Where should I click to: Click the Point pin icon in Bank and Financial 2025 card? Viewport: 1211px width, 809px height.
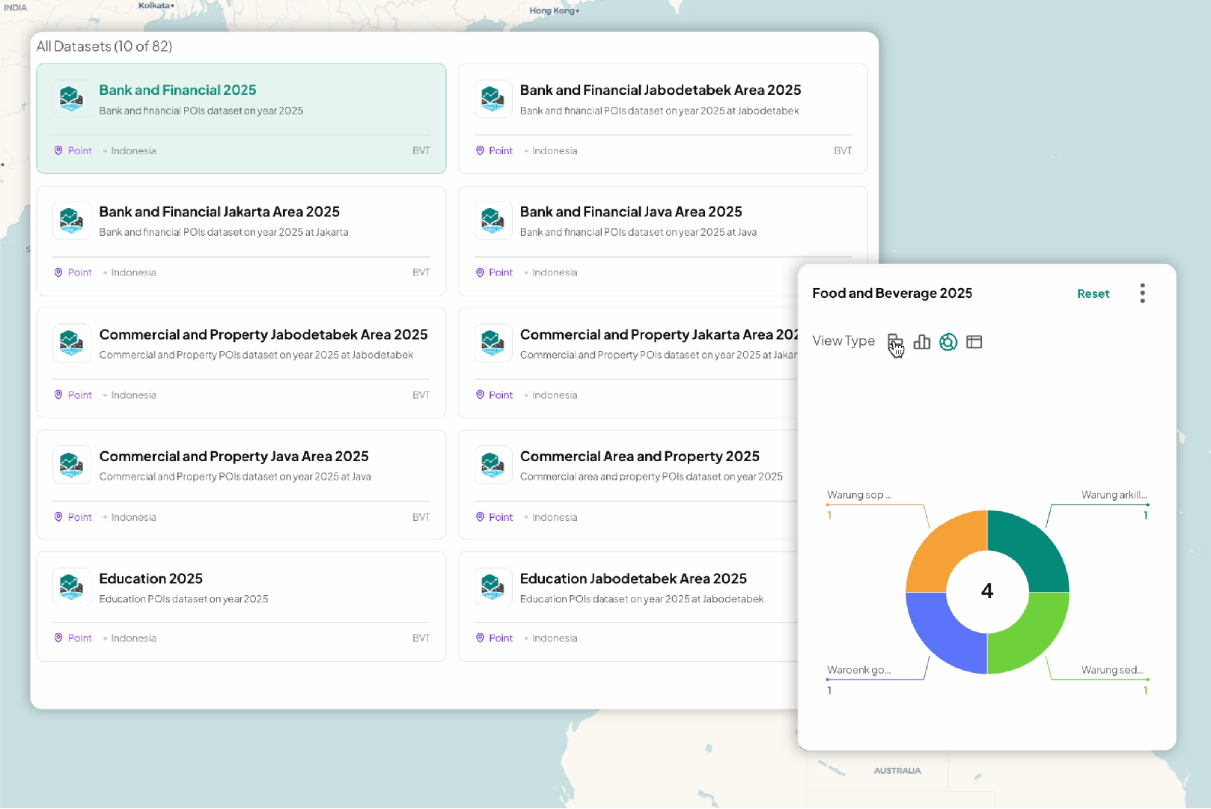click(58, 151)
